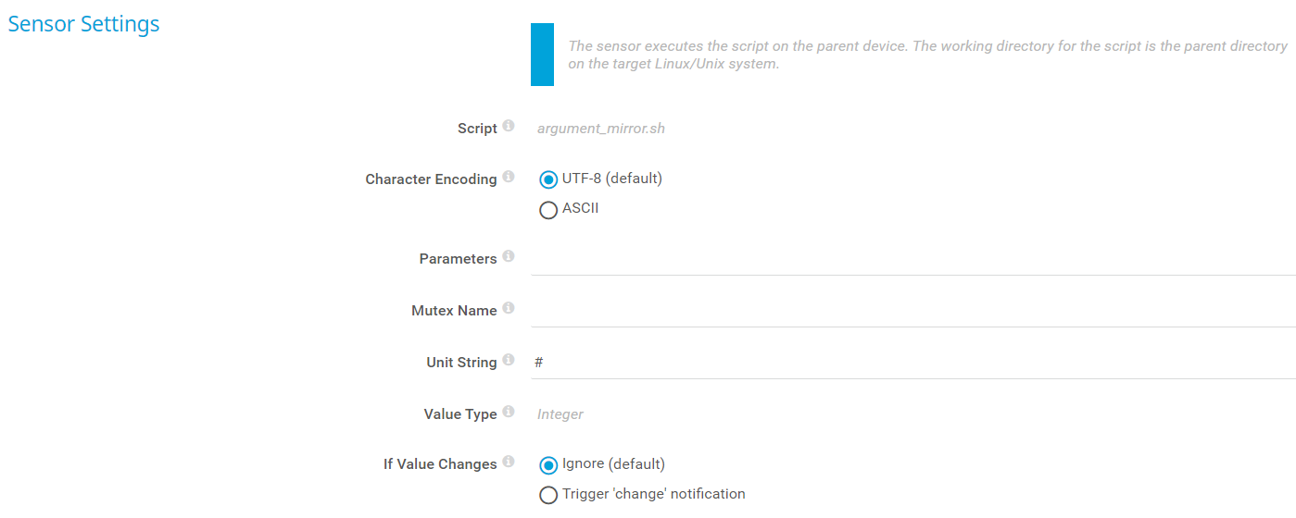Screen dimensions: 1296x518
Task: Focus the Parameters input field
Action: coord(912,259)
